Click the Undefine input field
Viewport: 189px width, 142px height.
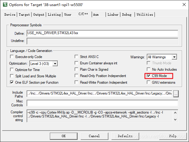click(102, 41)
